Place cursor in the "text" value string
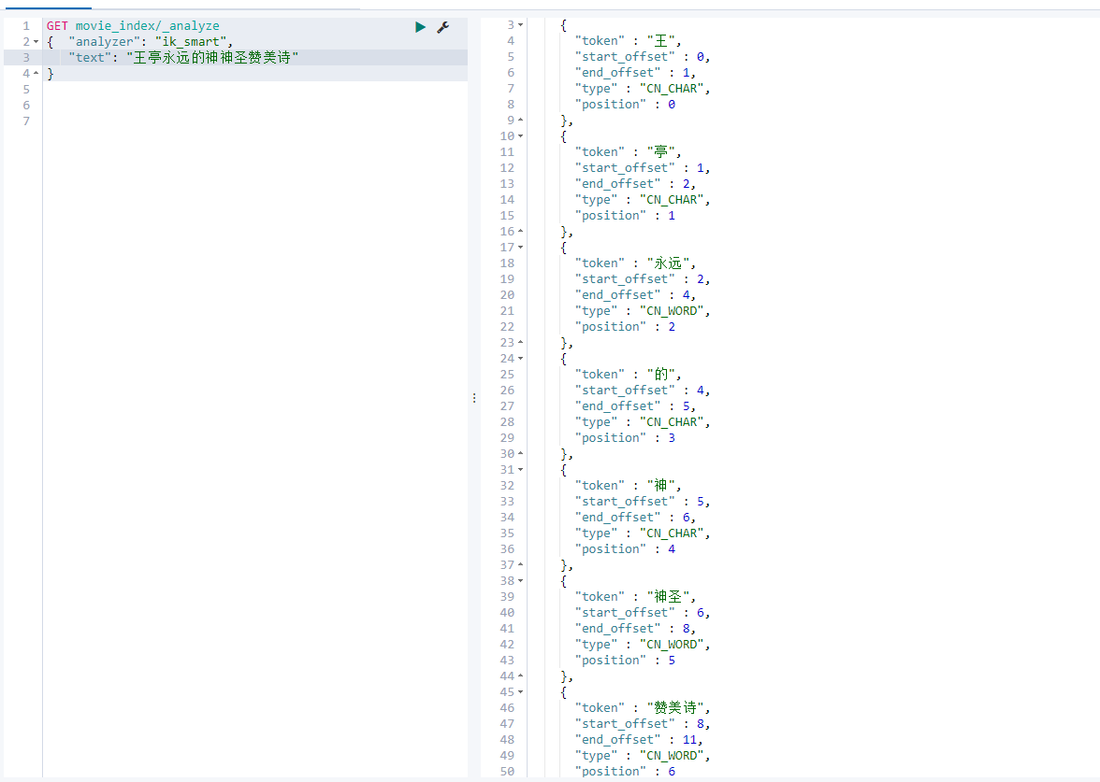Viewport: 1100px width, 782px height. [212, 58]
